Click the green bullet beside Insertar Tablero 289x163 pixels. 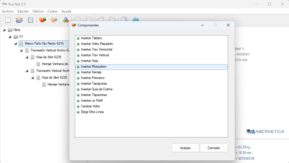[x=78, y=38]
